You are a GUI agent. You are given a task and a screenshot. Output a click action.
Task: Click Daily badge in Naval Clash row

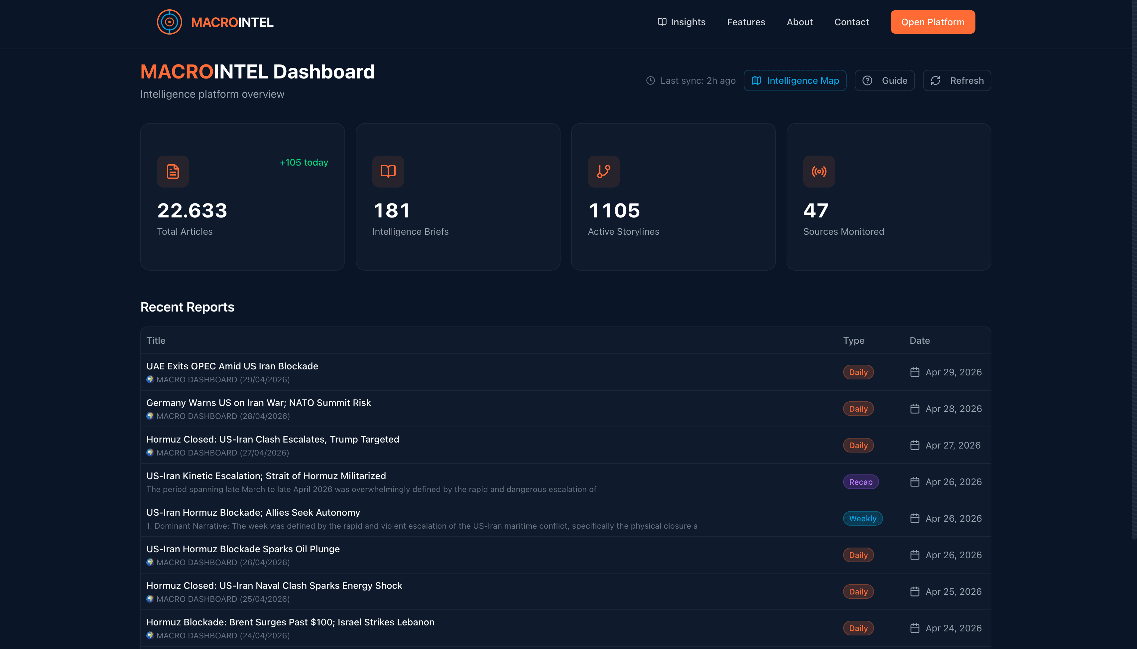click(x=858, y=591)
